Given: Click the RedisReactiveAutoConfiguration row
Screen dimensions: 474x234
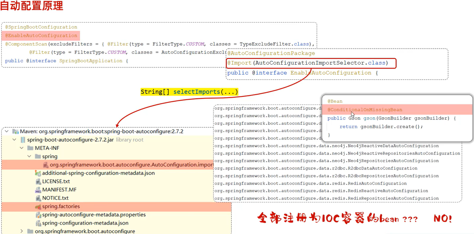Looking at the screenshot, I should pyautogui.click(x=321, y=191).
